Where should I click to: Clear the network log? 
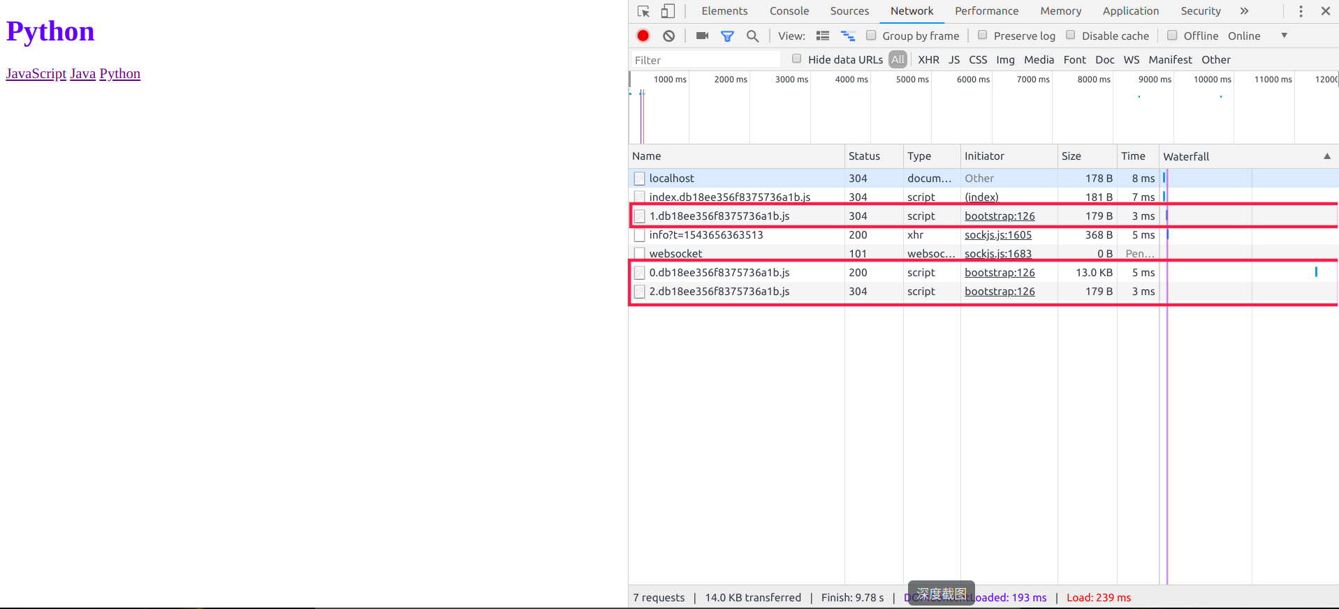click(x=669, y=36)
